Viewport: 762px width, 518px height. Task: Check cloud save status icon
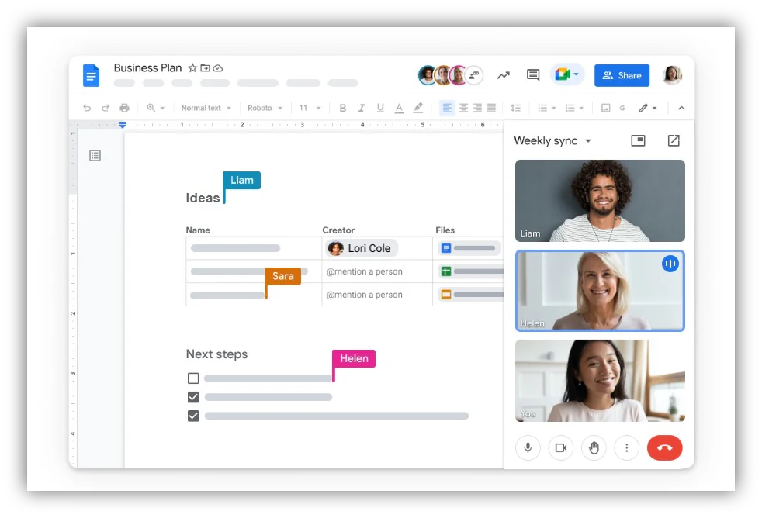coord(218,68)
